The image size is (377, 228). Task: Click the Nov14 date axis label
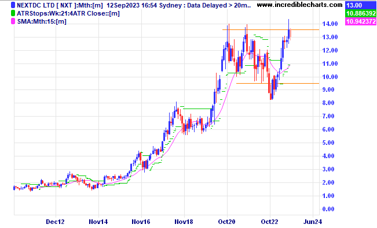tap(98, 222)
